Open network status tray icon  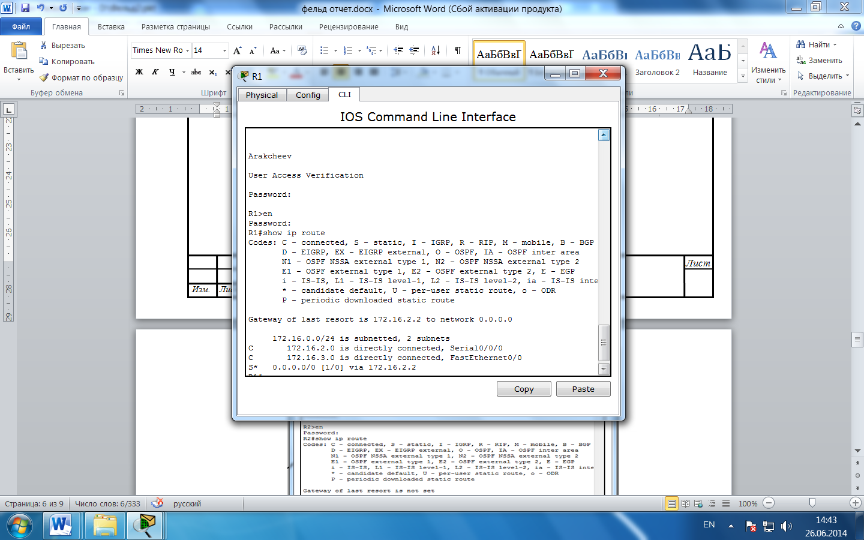point(768,526)
